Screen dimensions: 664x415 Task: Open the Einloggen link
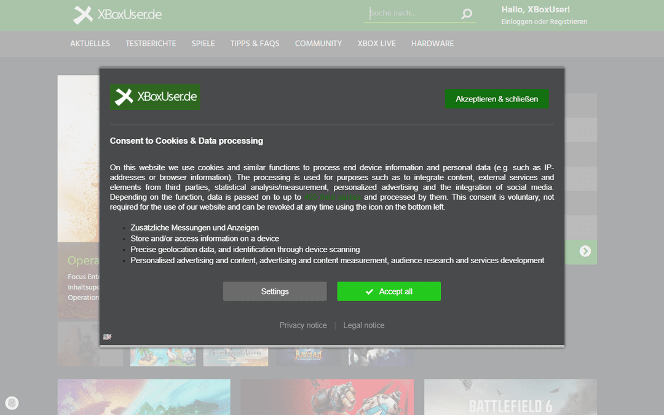click(516, 22)
